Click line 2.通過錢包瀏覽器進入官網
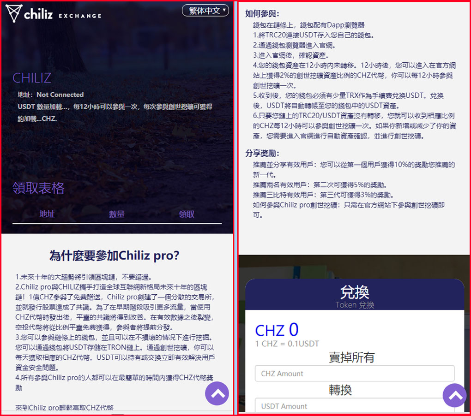 pyautogui.click(x=294, y=45)
